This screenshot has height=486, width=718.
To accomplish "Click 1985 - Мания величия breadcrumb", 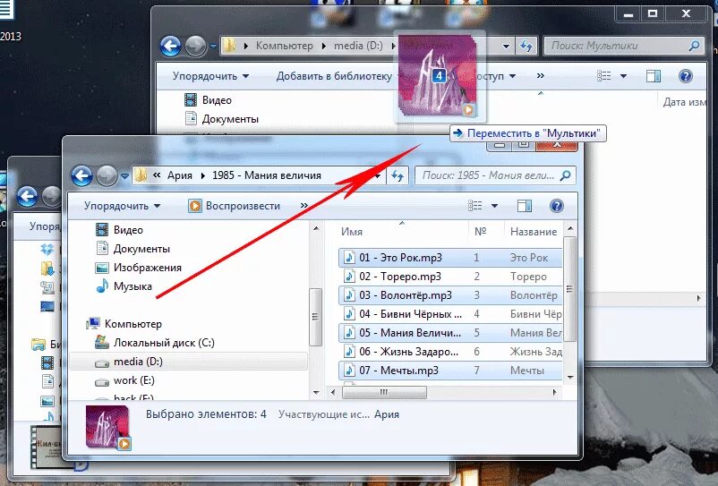I will pyautogui.click(x=267, y=175).
